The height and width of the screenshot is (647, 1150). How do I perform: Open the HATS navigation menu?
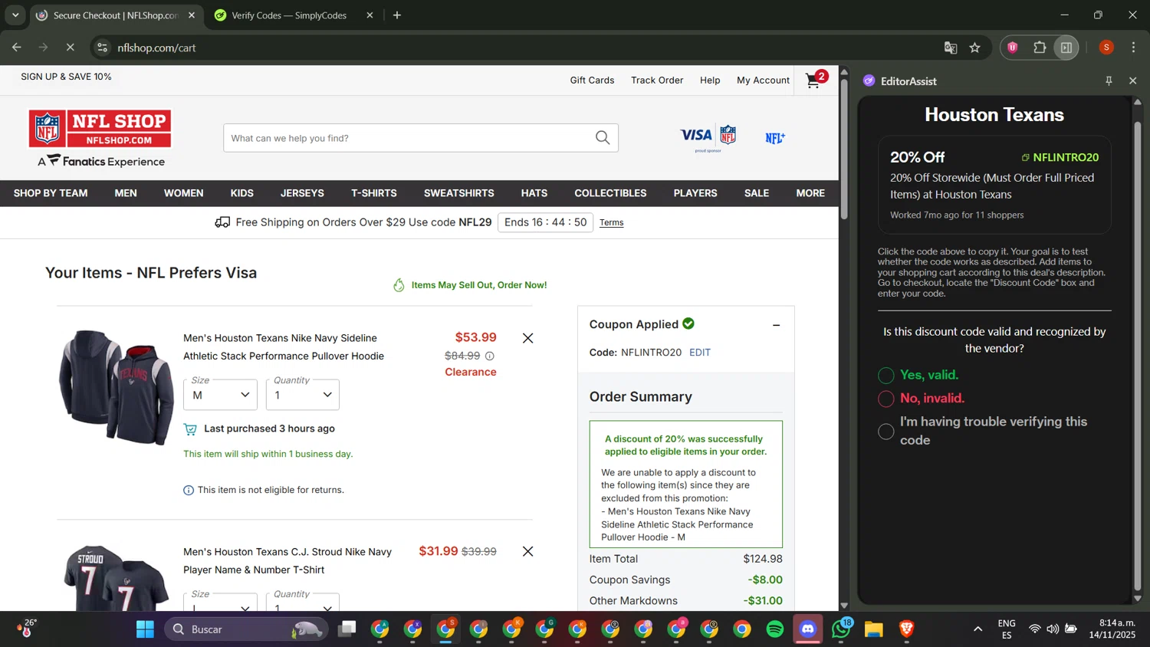(x=534, y=193)
